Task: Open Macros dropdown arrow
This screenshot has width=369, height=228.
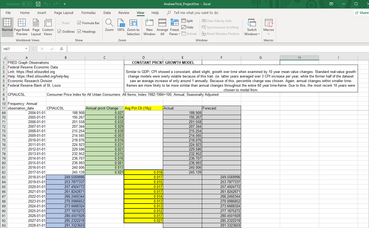Action: (268, 34)
